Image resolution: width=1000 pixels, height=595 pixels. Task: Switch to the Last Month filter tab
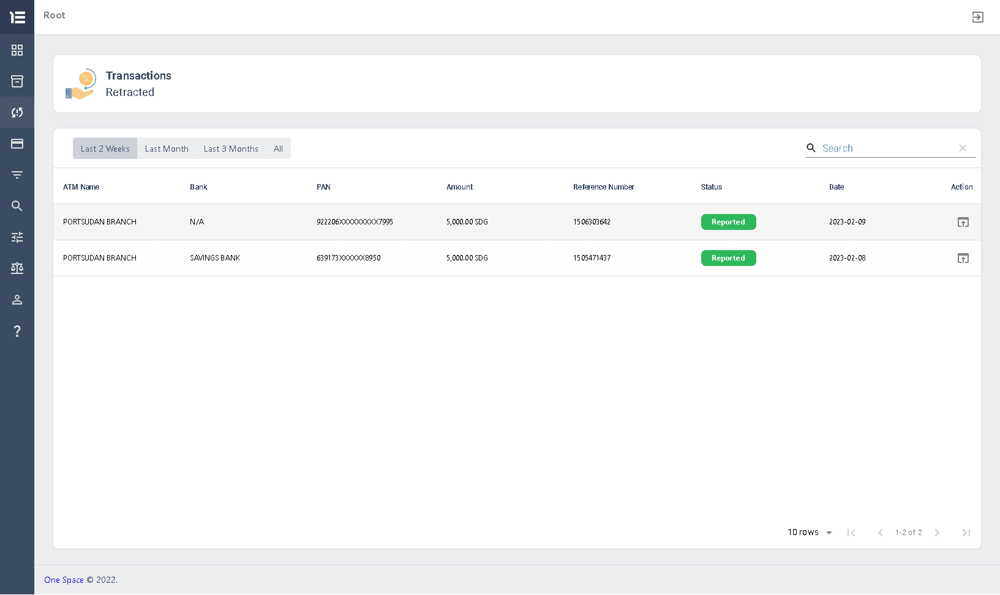167,148
